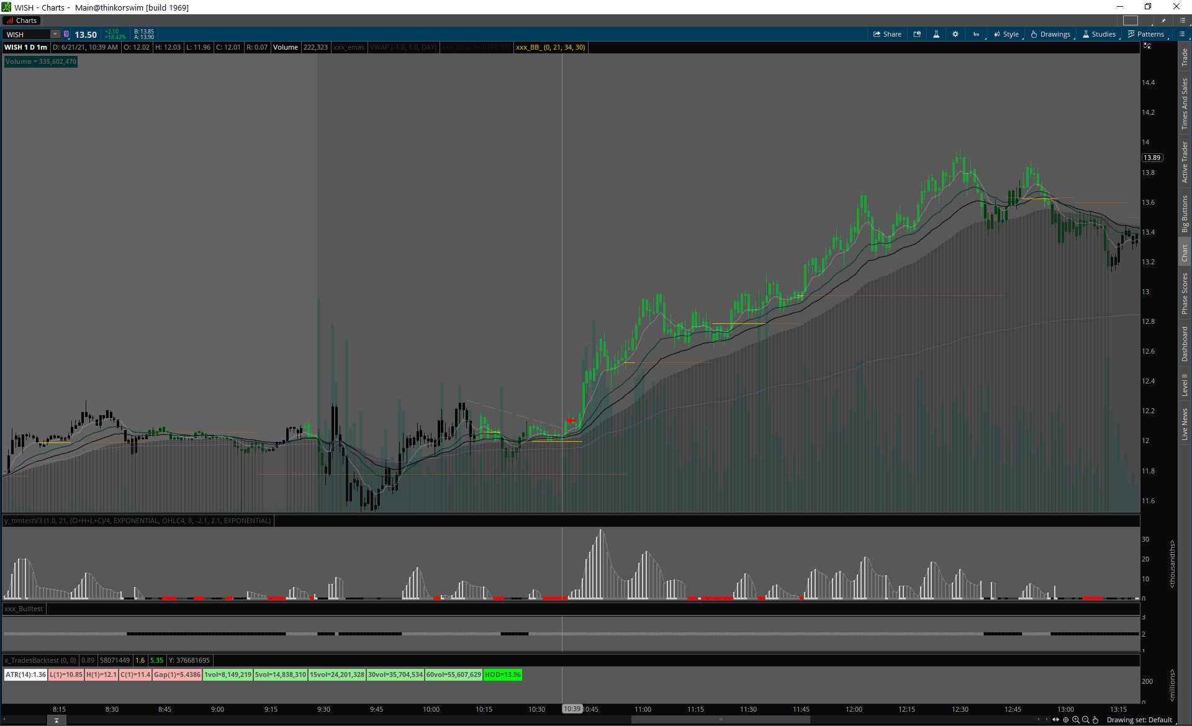Open the Drawing set: Default selector

(x=1139, y=720)
